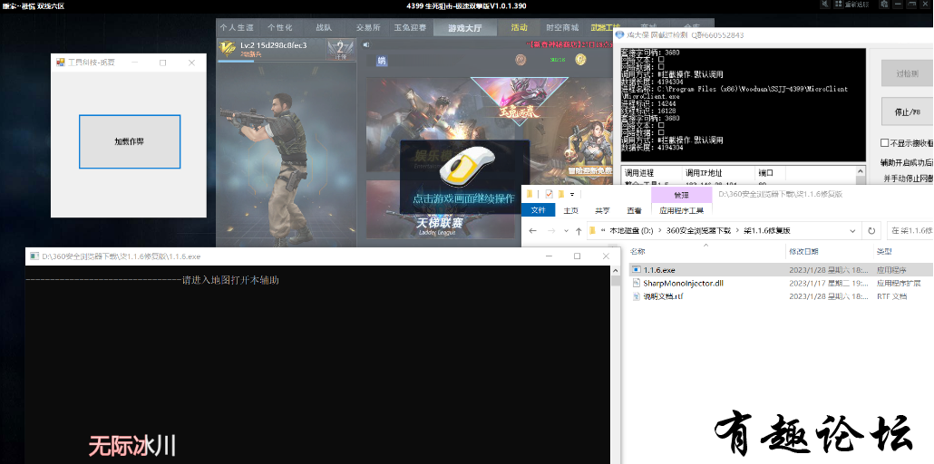Sort files by 修改日期 column

803,251
